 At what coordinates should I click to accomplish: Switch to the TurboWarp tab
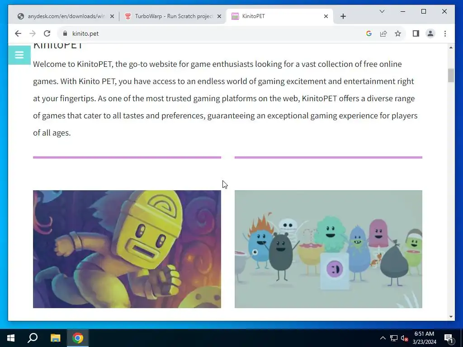(x=174, y=16)
